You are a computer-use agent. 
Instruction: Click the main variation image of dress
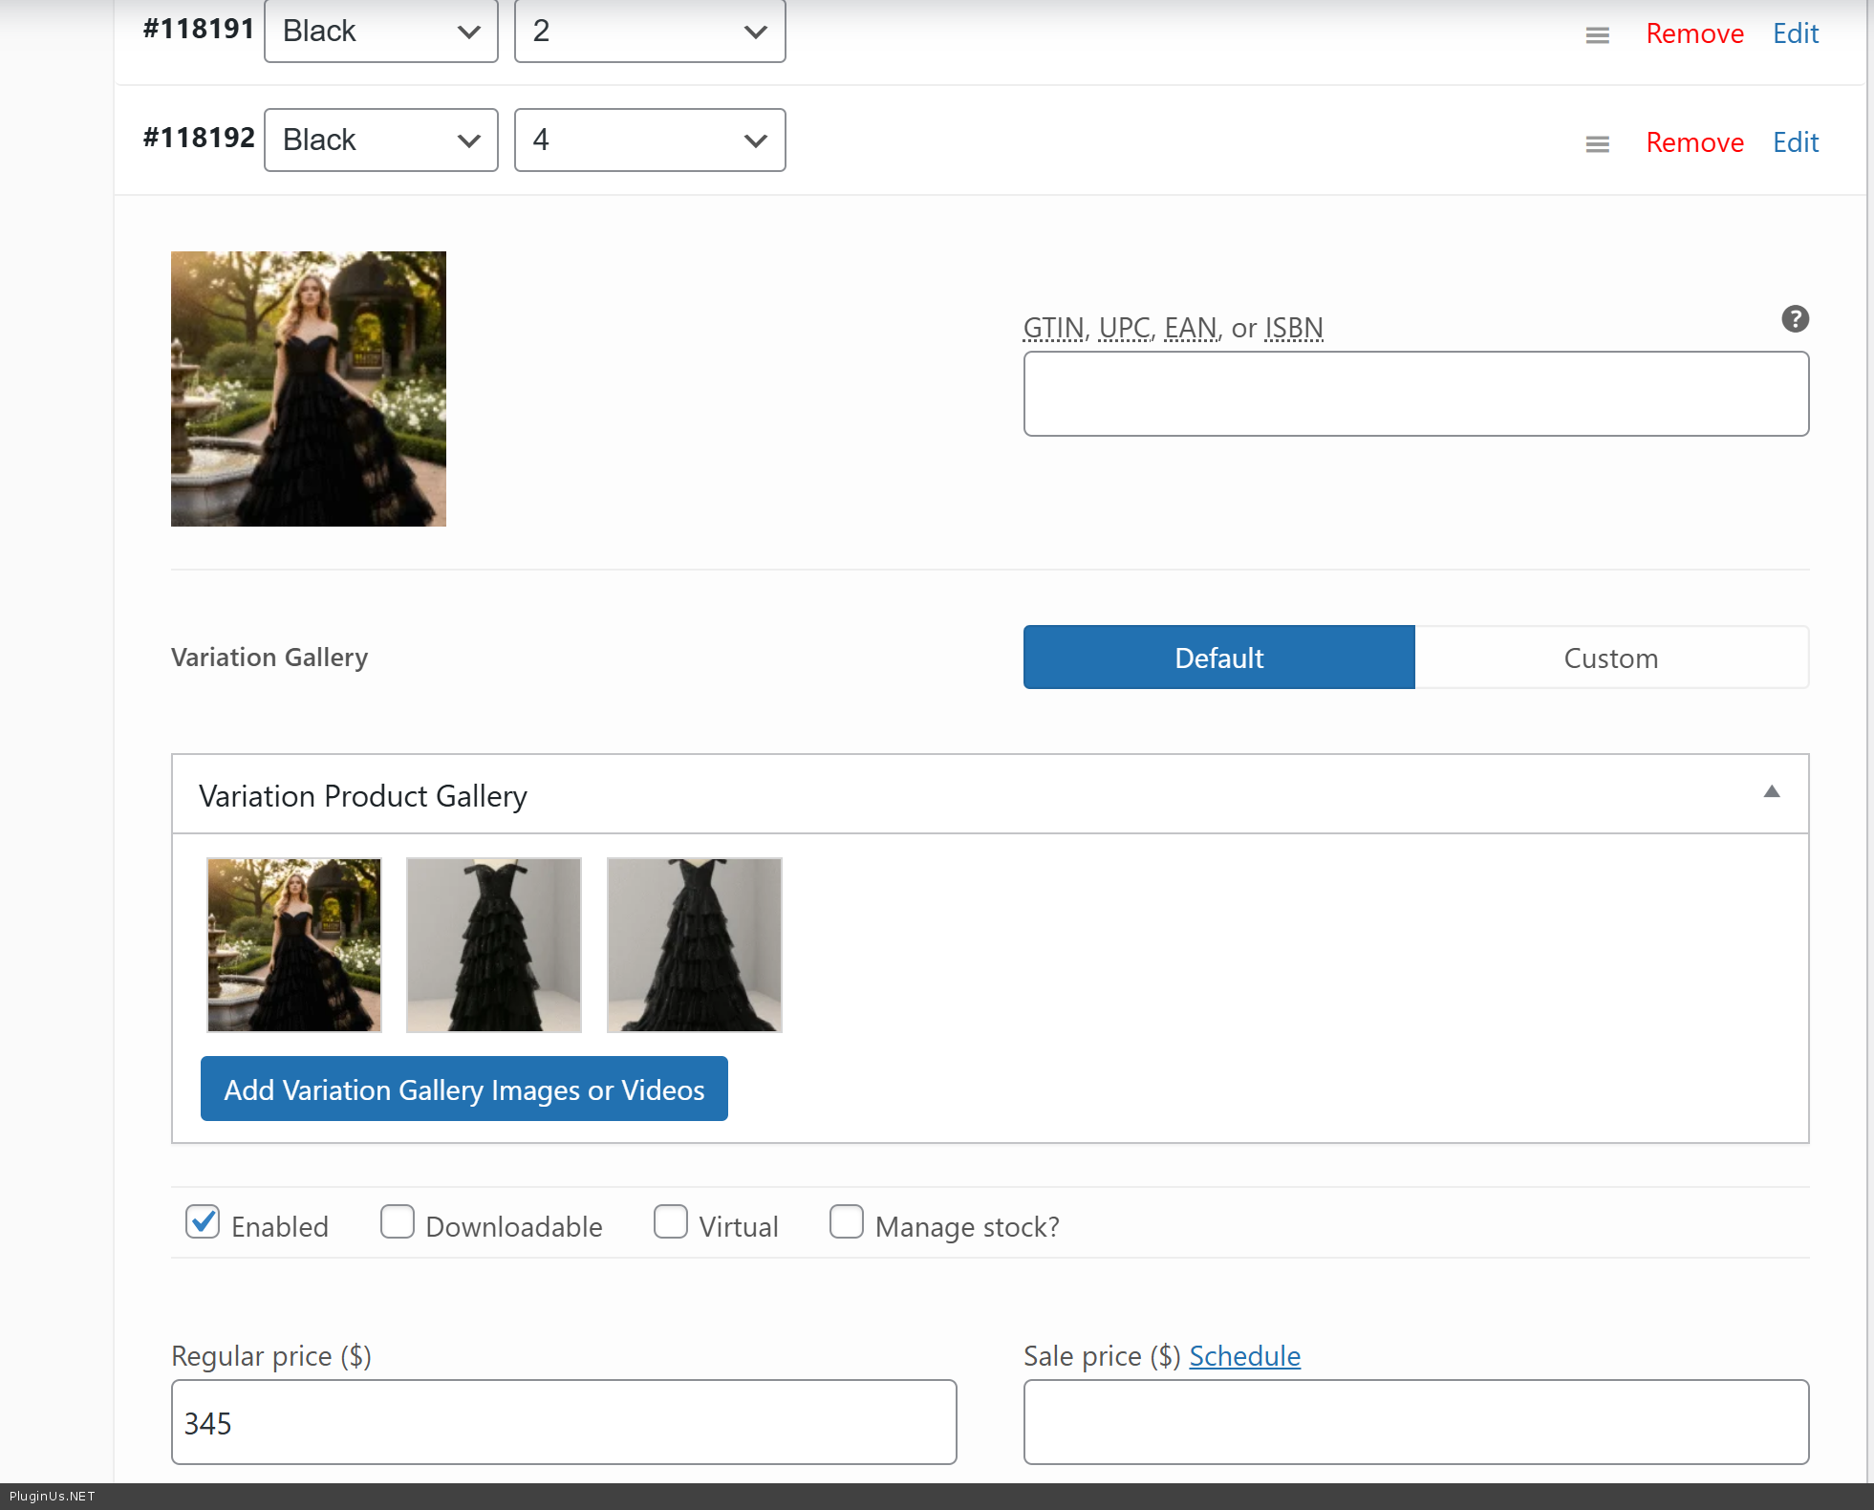pyautogui.click(x=308, y=389)
